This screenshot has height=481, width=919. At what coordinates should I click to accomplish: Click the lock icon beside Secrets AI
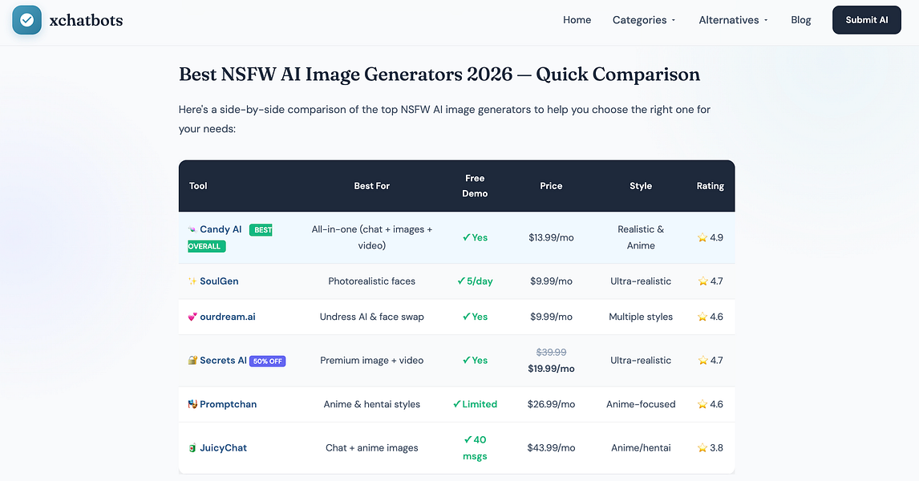[x=192, y=360]
